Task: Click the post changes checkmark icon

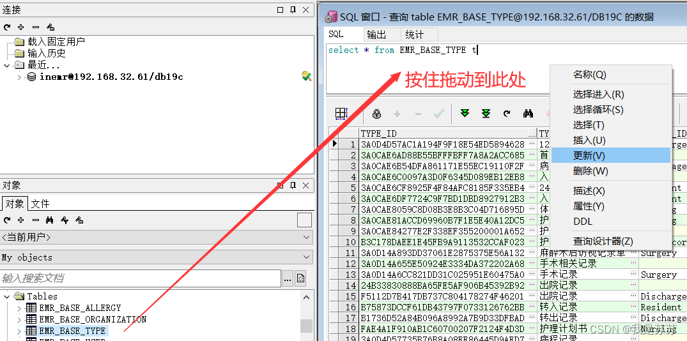Action: click(x=438, y=114)
